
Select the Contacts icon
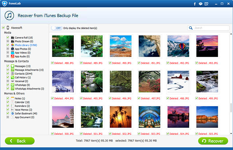12,74
